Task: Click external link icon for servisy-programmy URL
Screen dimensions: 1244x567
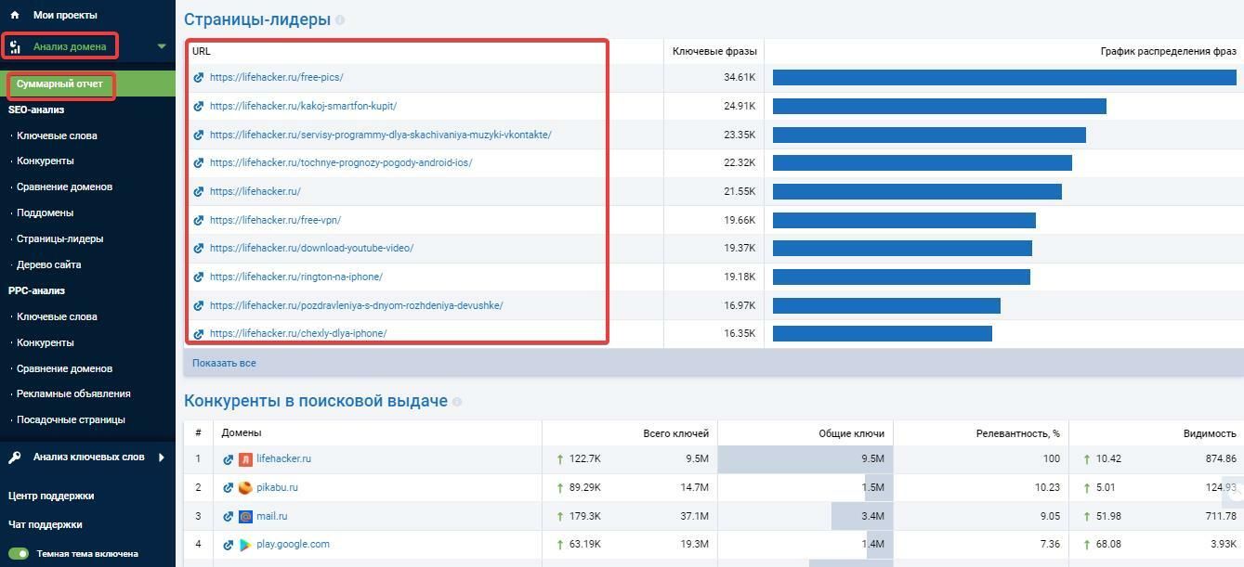Action: [x=199, y=135]
